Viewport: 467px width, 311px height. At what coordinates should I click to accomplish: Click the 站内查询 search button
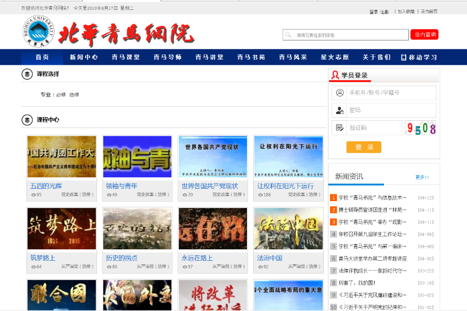[x=424, y=35]
